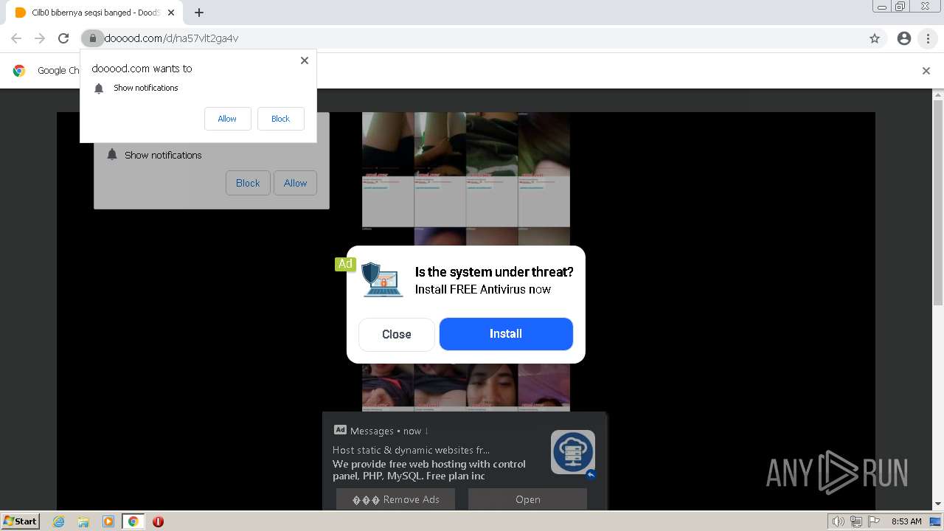Viewport: 944px width, 531px height.
Task: Select the Cilb0 bibernya tab
Action: [94, 13]
